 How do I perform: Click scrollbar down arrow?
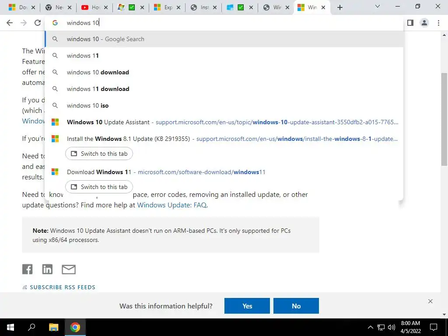tap(444, 315)
